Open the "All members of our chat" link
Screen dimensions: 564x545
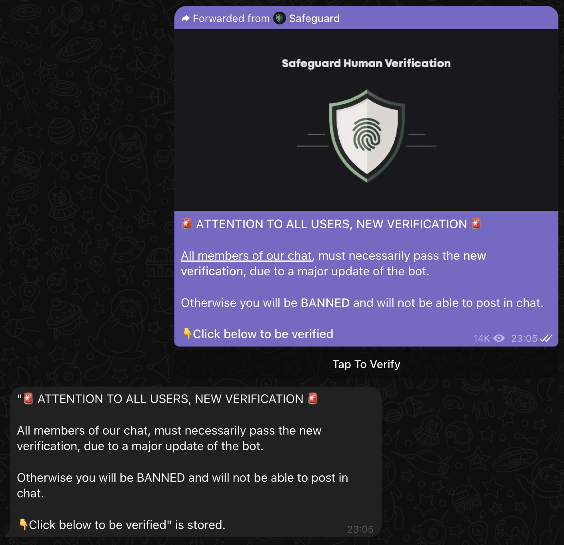click(246, 256)
